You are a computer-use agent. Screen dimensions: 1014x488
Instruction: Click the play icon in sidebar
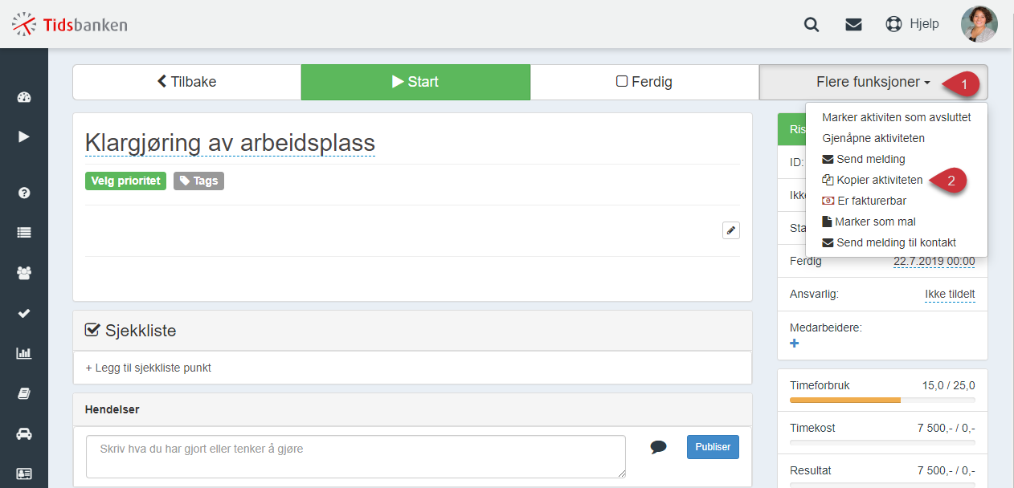pyautogui.click(x=23, y=136)
